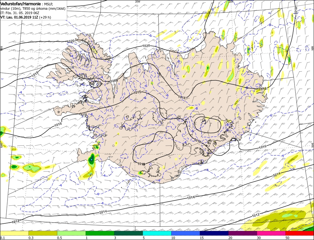Click the olive 0.3 legend swatch
Image resolution: width=314 pixels, height=240 pixels.
43,233
